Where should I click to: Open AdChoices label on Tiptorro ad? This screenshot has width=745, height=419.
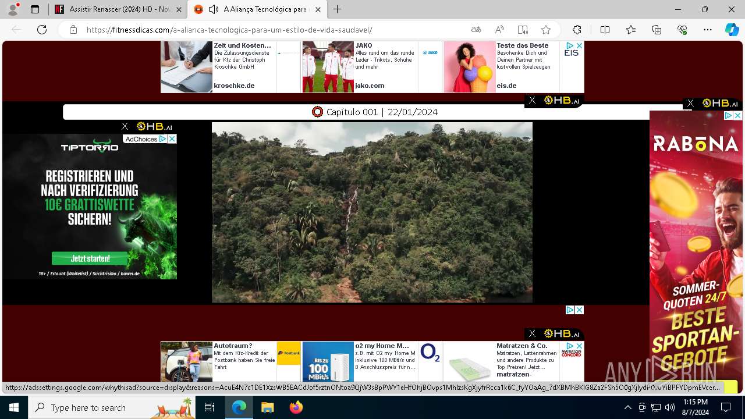pos(146,139)
